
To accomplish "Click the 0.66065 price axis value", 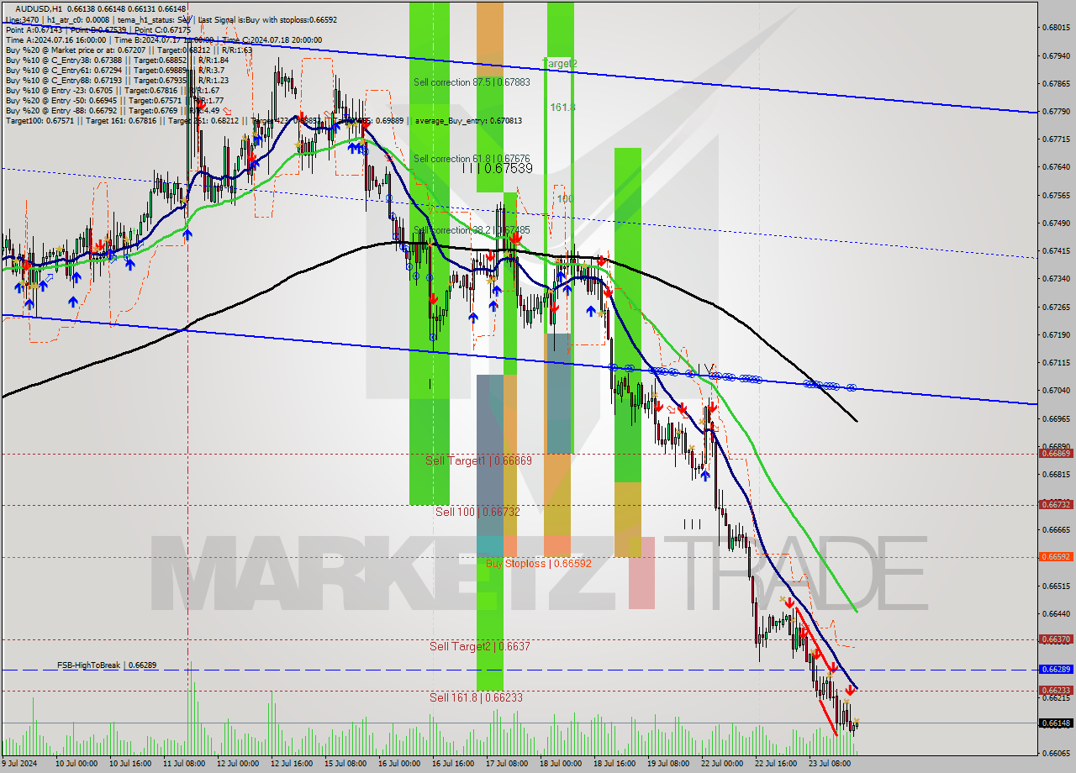I will coord(1056,753).
